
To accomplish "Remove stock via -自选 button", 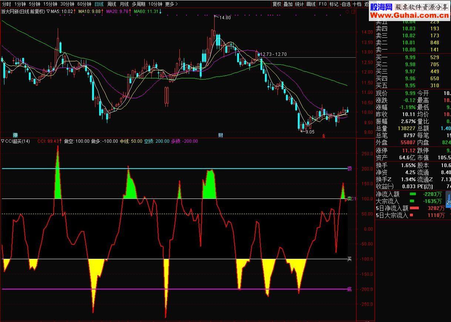I will pos(345,4).
